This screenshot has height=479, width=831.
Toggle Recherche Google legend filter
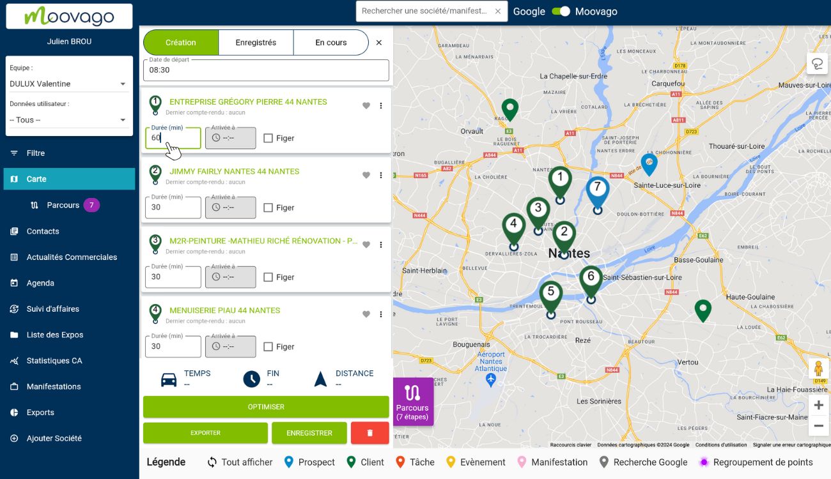643,462
